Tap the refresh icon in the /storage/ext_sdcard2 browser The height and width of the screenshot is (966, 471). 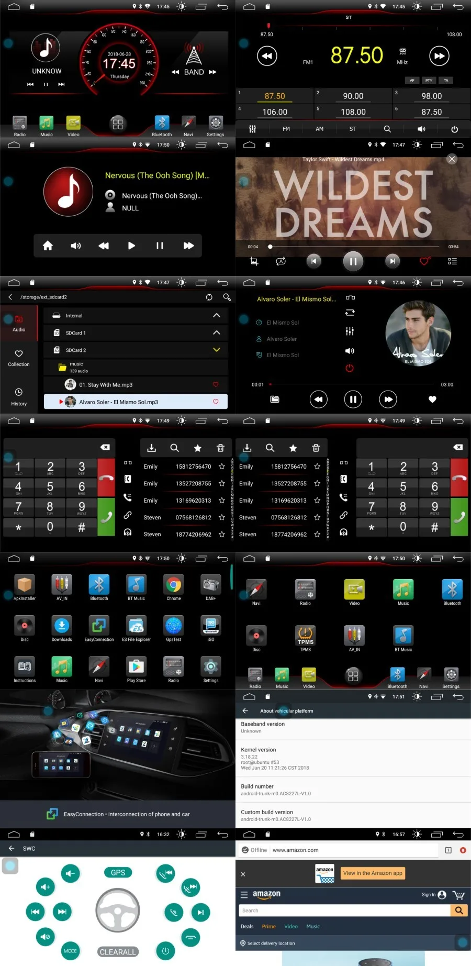pos(209,297)
